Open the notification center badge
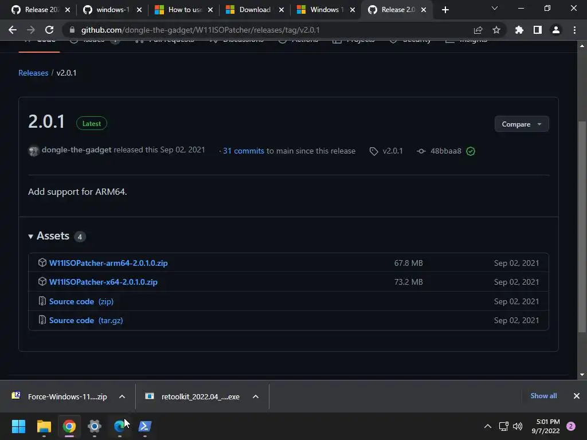587x440 pixels. tap(571, 426)
